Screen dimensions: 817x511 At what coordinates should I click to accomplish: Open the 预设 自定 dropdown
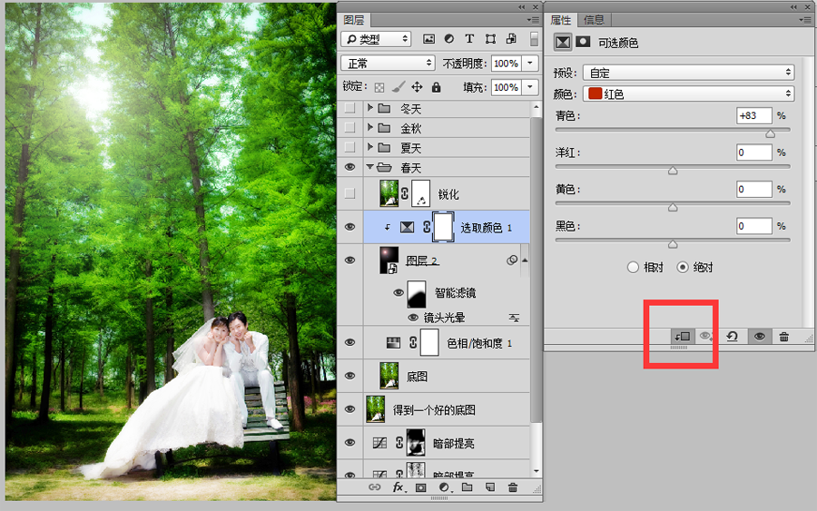click(688, 73)
